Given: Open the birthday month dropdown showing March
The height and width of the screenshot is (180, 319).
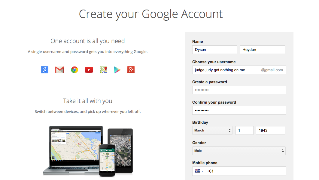Looking at the screenshot, I should 212,131.
